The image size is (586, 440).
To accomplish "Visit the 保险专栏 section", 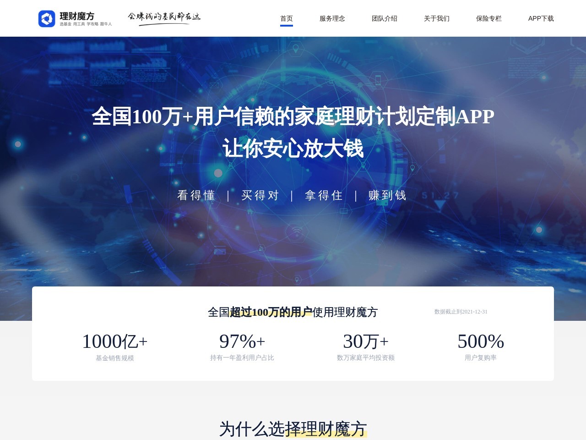I will click(488, 19).
